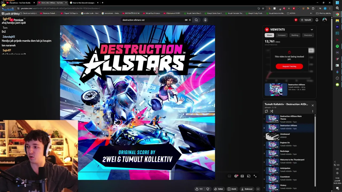This screenshot has width=342, height=192.
Task: Open the Windows Start button
Action: 337,3
